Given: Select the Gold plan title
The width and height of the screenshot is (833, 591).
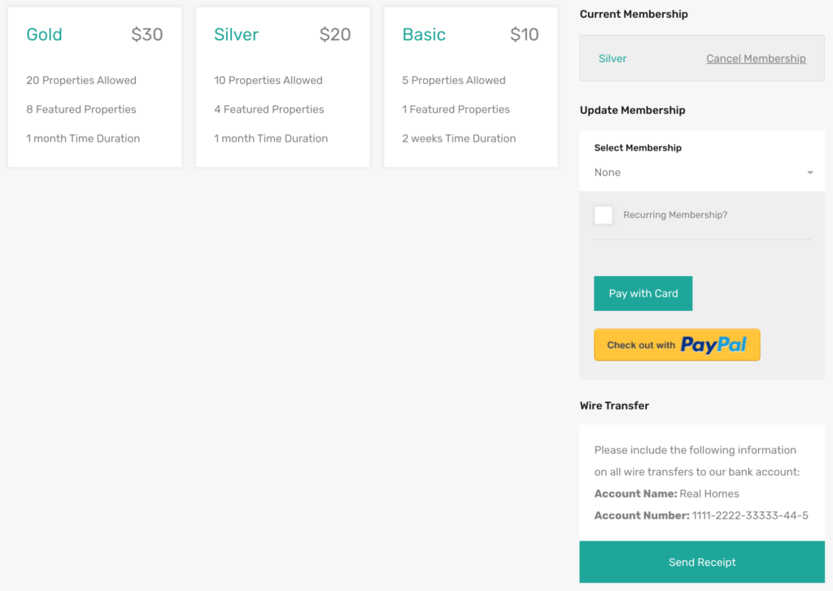Looking at the screenshot, I should click(x=44, y=34).
